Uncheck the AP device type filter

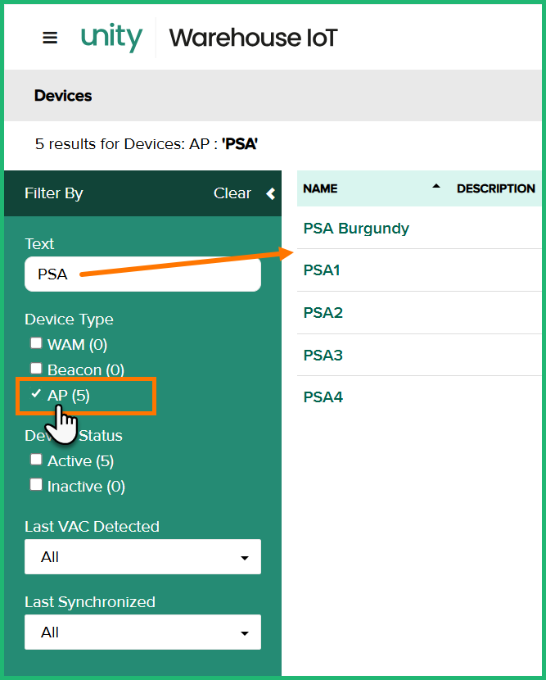click(36, 394)
